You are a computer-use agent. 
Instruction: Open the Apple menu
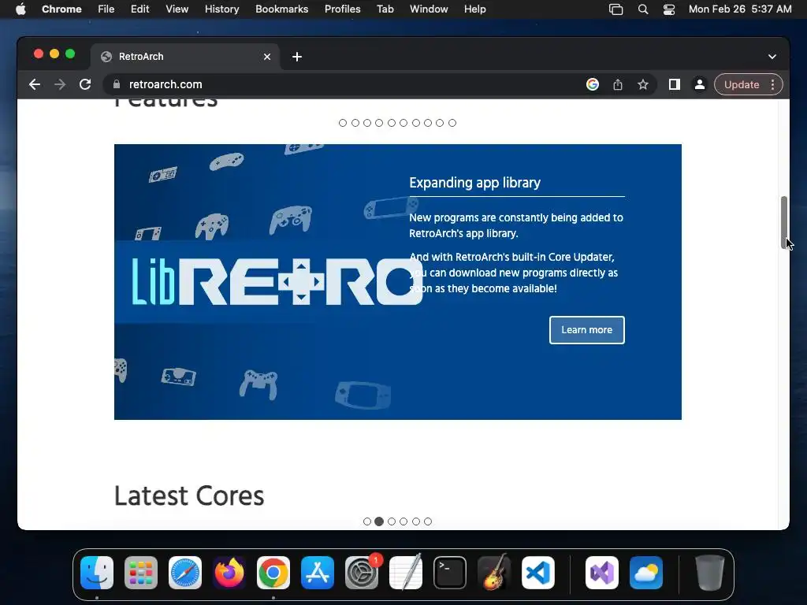[x=20, y=9]
